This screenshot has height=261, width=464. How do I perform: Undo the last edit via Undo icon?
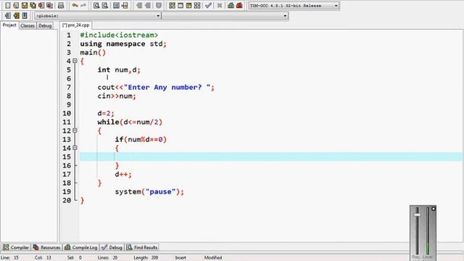pos(75,5)
